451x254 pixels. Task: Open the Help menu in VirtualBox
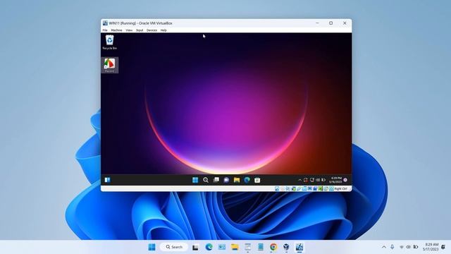(163, 30)
